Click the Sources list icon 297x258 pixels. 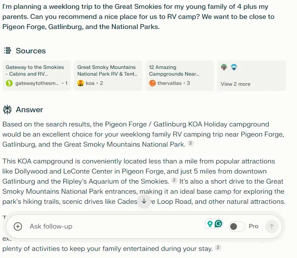(7, 51)
